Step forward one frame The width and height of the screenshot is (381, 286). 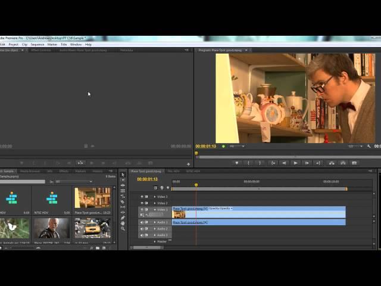307,163
